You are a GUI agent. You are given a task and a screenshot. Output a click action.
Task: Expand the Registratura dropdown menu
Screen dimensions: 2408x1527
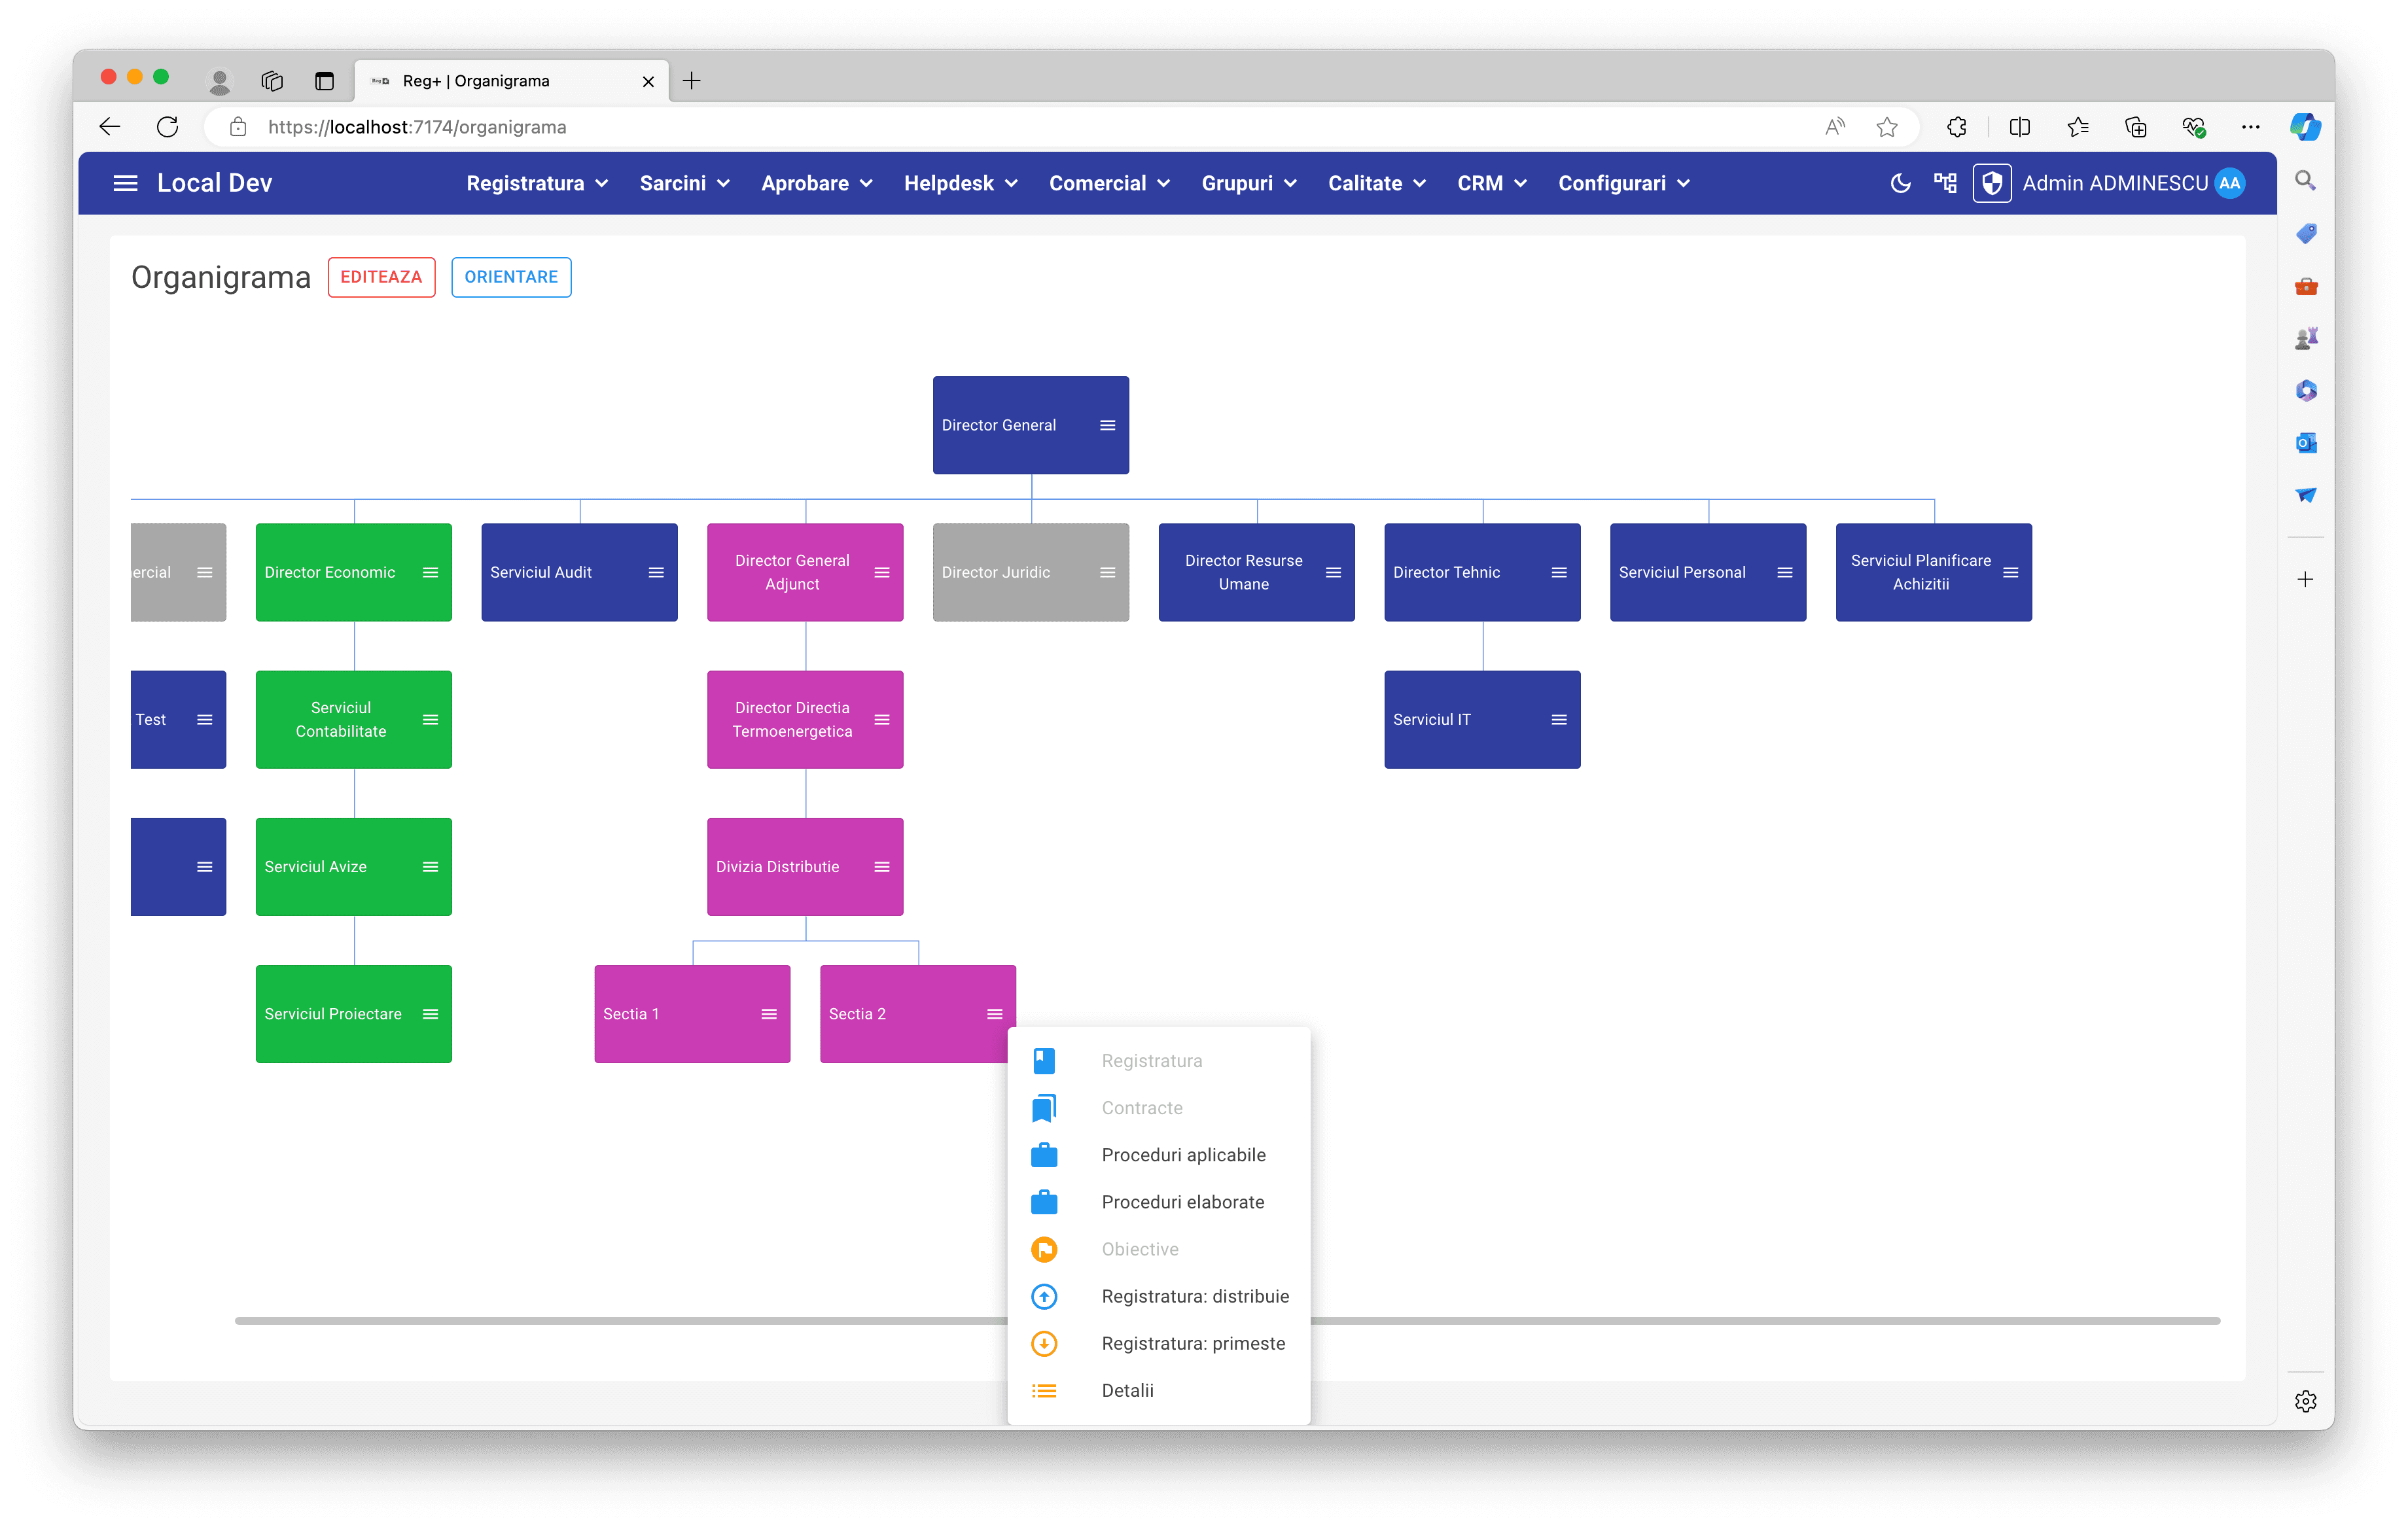537,183
